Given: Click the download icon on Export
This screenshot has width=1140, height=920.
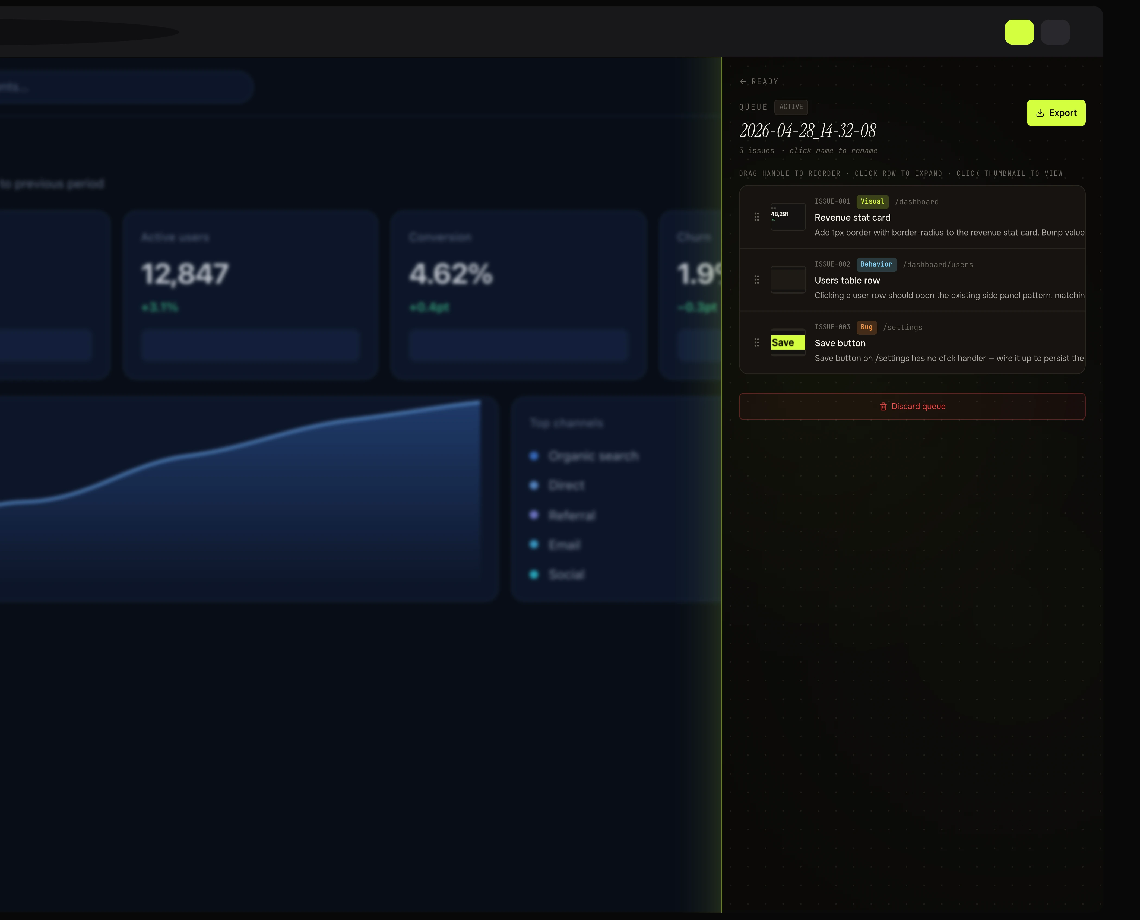Looking at the screenshot, I should 1040,113.
